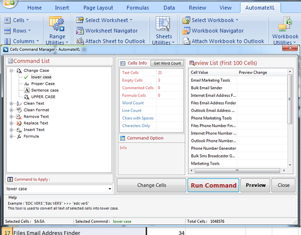
Task: Select the Phone Number Generator preview row
Action: pyautogui.click(x=238, y=148)
